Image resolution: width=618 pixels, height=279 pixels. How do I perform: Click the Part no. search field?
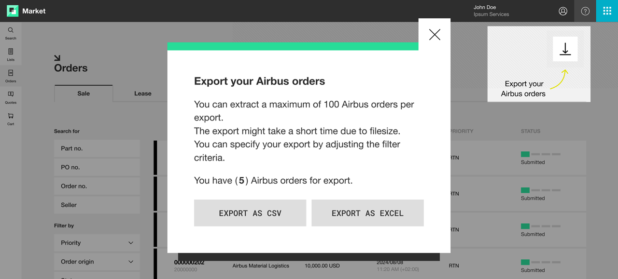pos(97,148)
